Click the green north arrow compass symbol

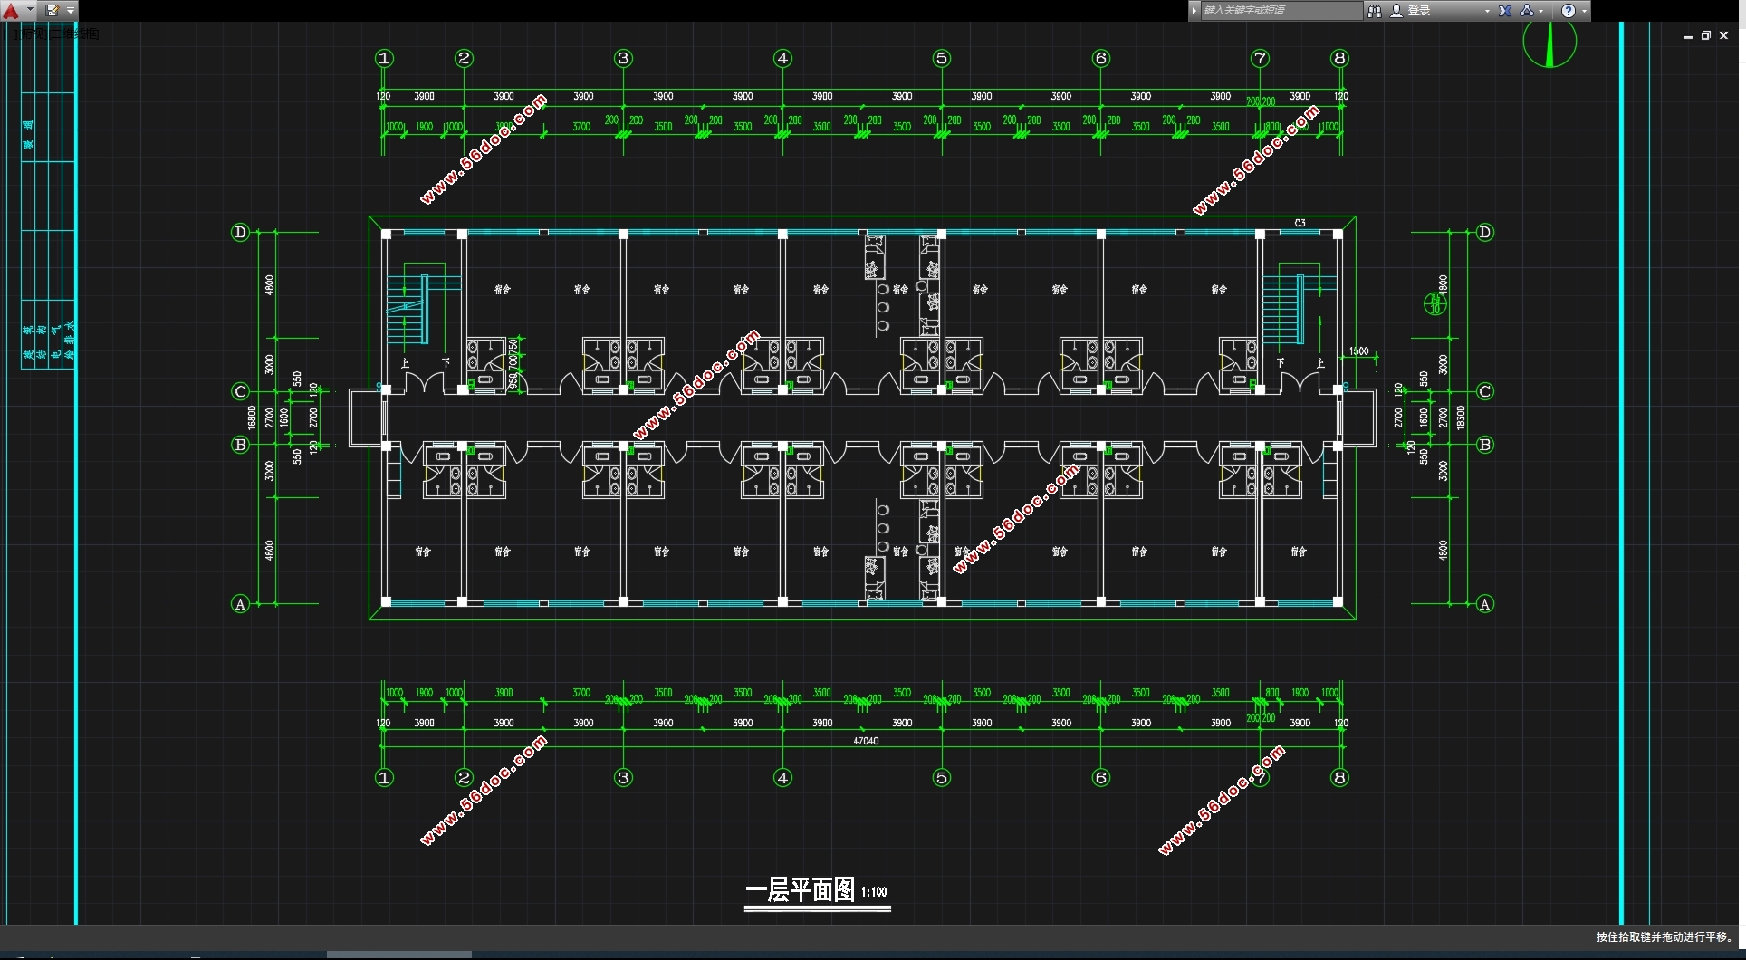click(1549, 43)
